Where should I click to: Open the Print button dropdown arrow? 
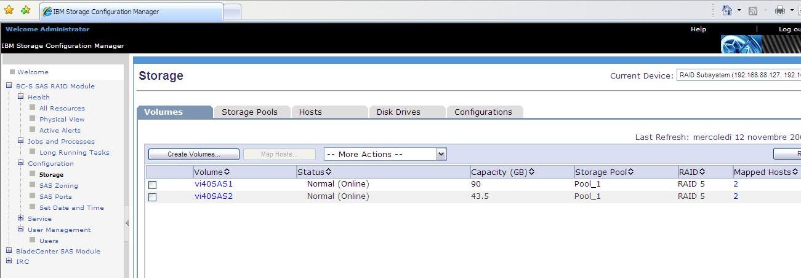pos(792,10)
